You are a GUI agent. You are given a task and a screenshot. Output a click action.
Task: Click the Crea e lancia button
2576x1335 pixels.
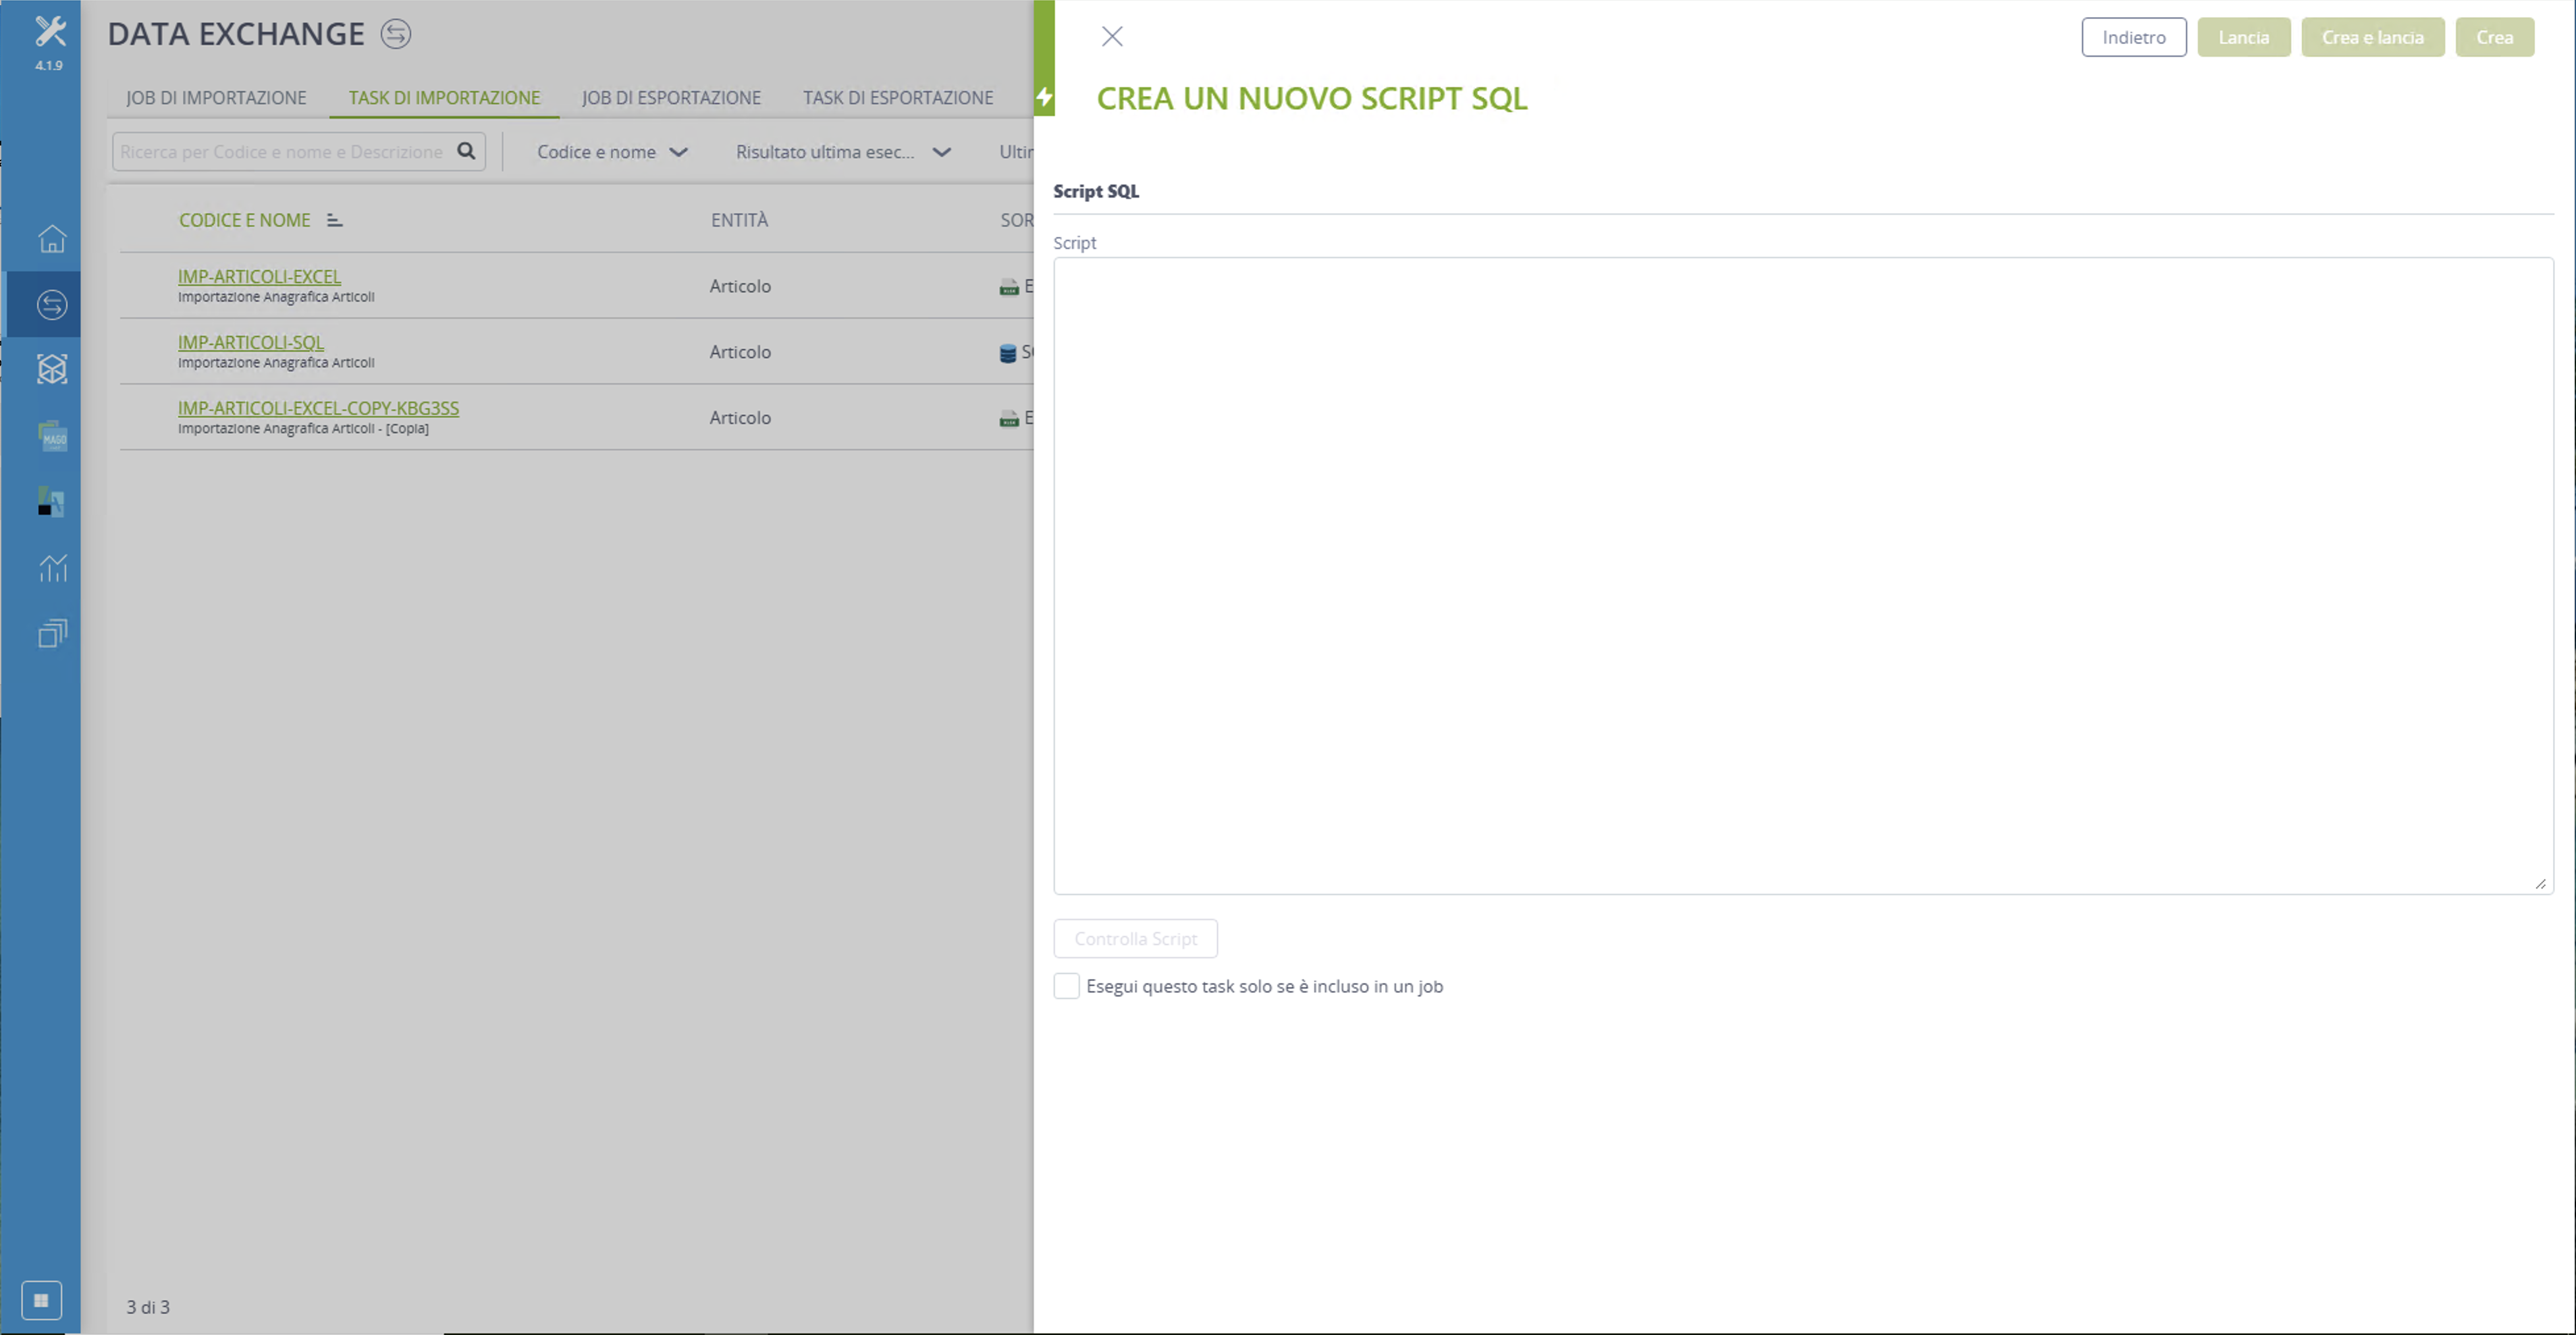(2372, 37)
